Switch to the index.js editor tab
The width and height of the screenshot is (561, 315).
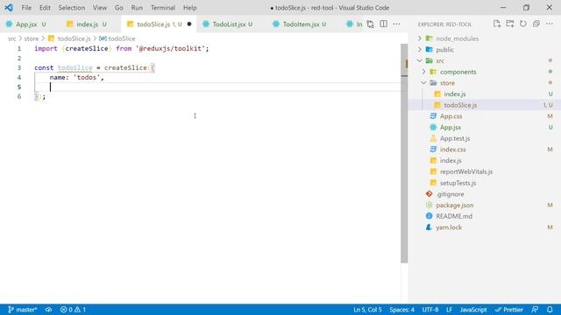(87, 24)
